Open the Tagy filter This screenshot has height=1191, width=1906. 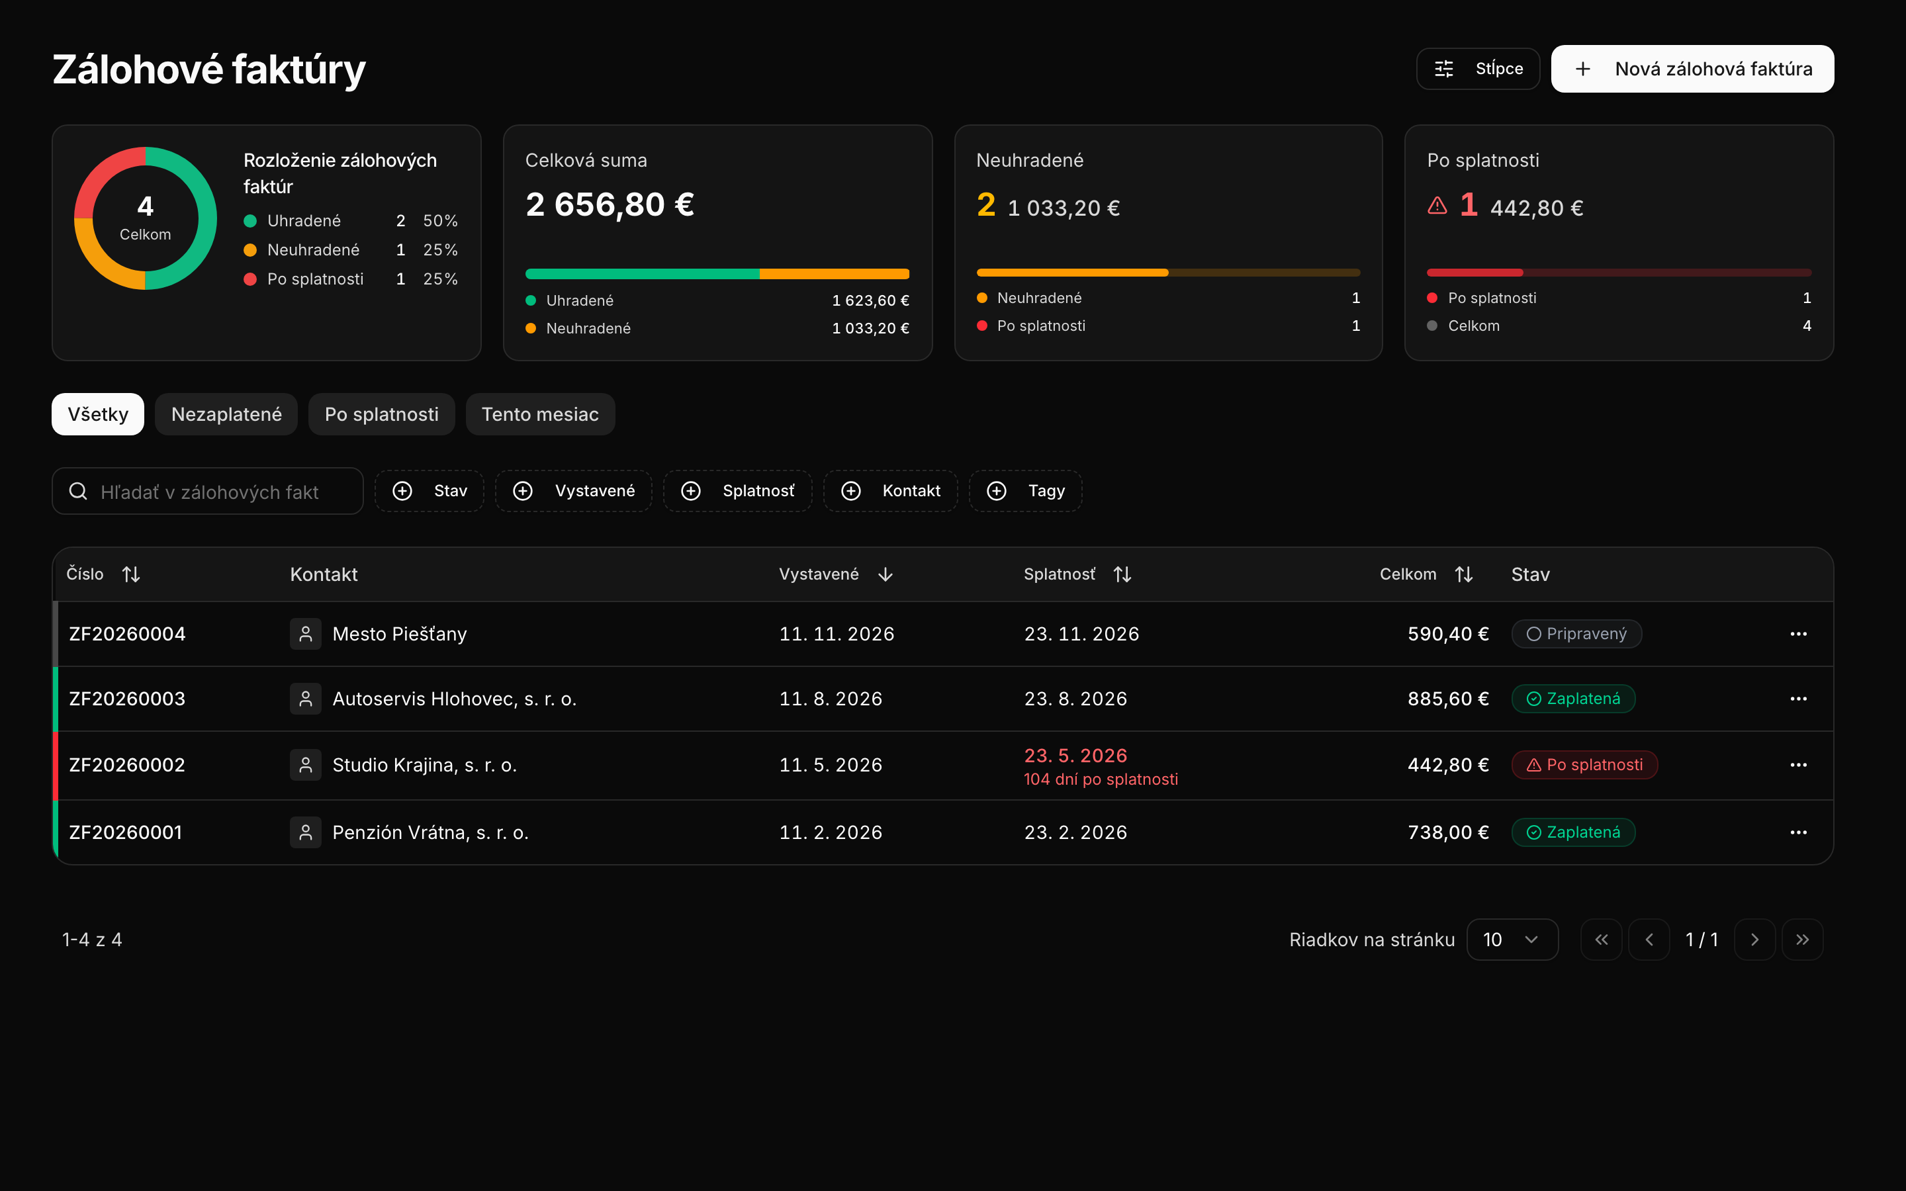(1024, 491)
